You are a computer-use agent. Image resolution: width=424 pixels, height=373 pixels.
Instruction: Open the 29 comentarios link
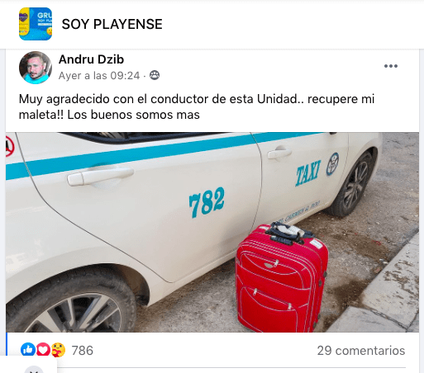click(x=361, y=351)
